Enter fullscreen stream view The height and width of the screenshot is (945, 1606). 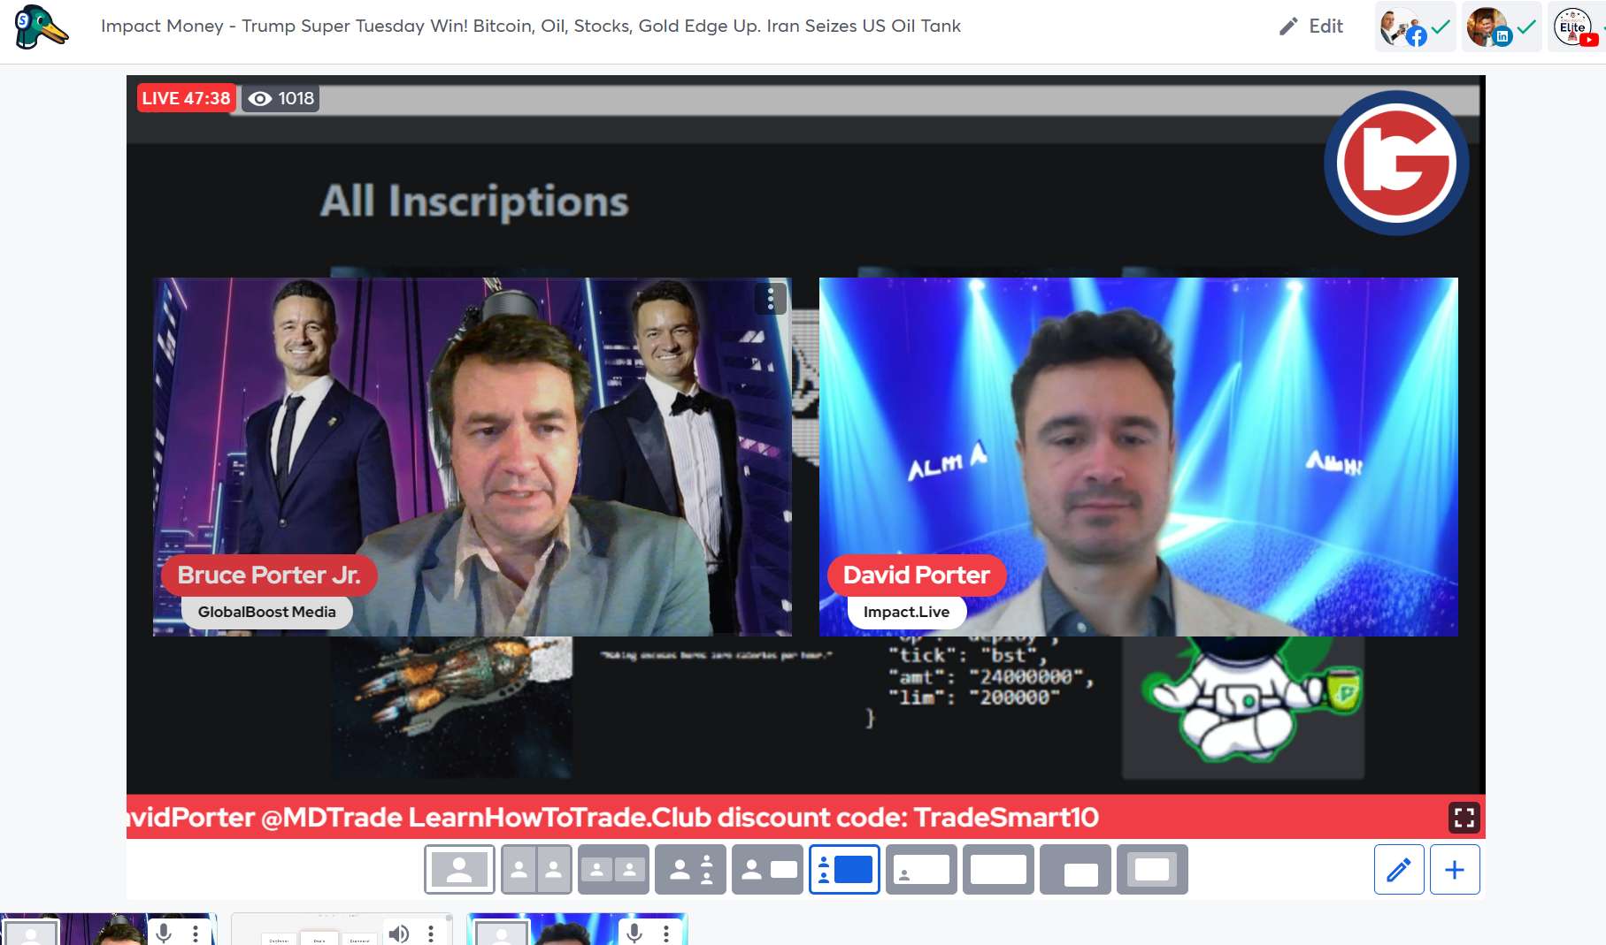tap(1464, 817)
